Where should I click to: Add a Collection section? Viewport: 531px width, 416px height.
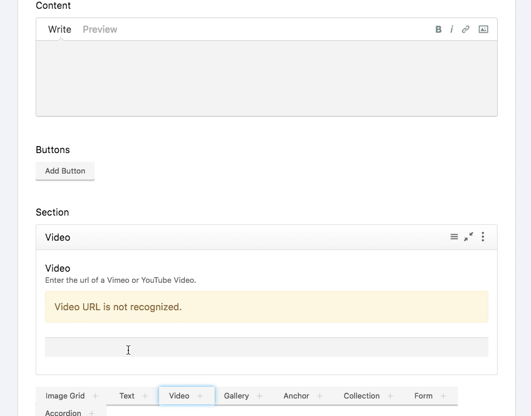click(x=368, y=396)
